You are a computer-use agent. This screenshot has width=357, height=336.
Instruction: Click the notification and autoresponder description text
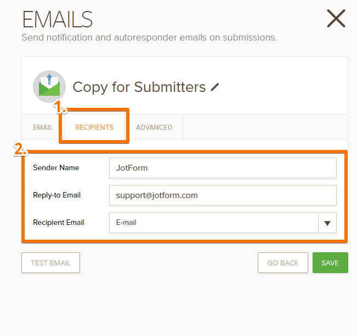[x=149, y=38]
